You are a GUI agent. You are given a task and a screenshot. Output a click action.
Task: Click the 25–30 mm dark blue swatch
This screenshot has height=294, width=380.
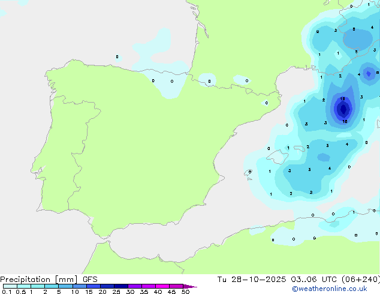[x=120, y=286]
